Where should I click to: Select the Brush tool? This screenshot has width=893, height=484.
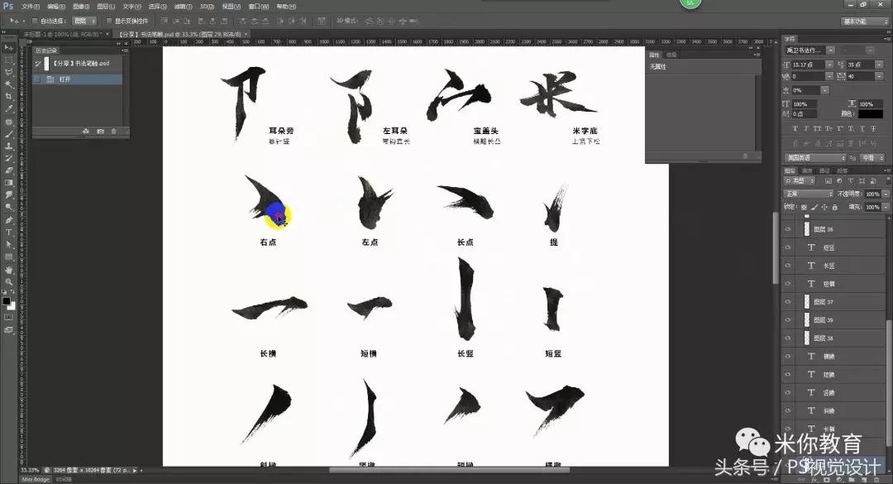8,134
